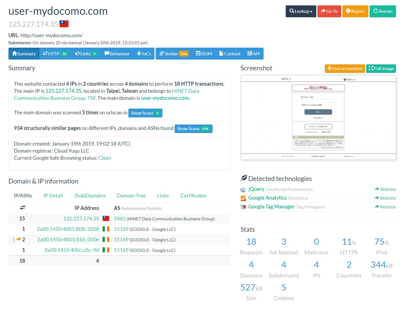The image size is (407, 310).
Task: Click the 3 Ad-blocked stat
Action: point(284,246)
